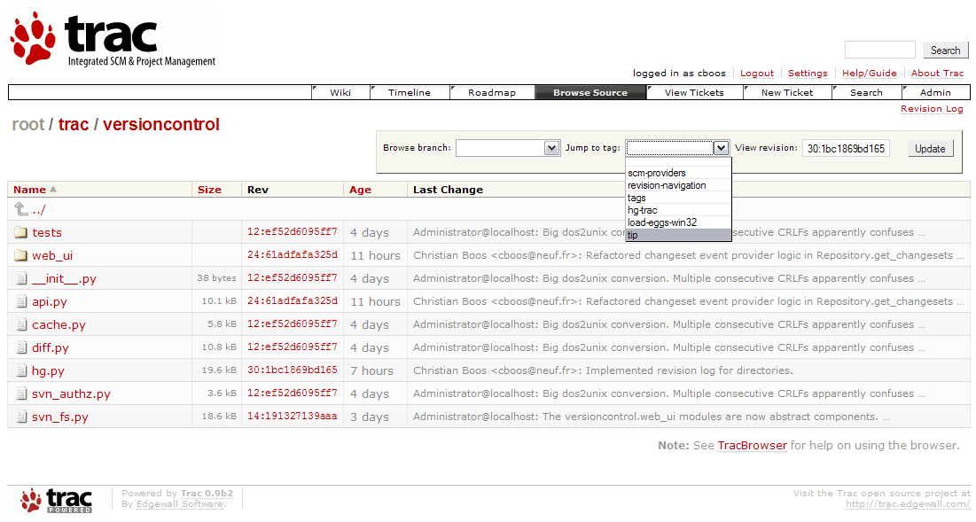
Task: Choose scm-providers from the tag list
Action: (678, 173)
